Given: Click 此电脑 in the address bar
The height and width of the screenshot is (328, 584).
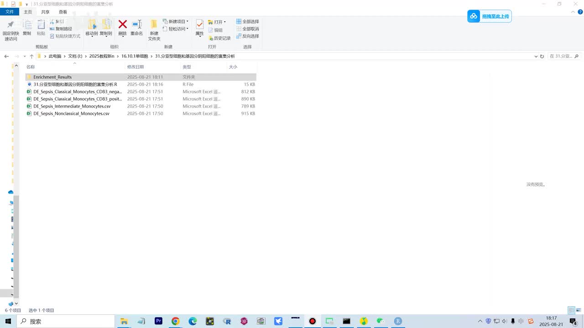Looking at the screenshot, I should 55,56.
